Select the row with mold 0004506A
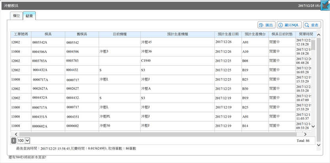 tap(161, 52)
